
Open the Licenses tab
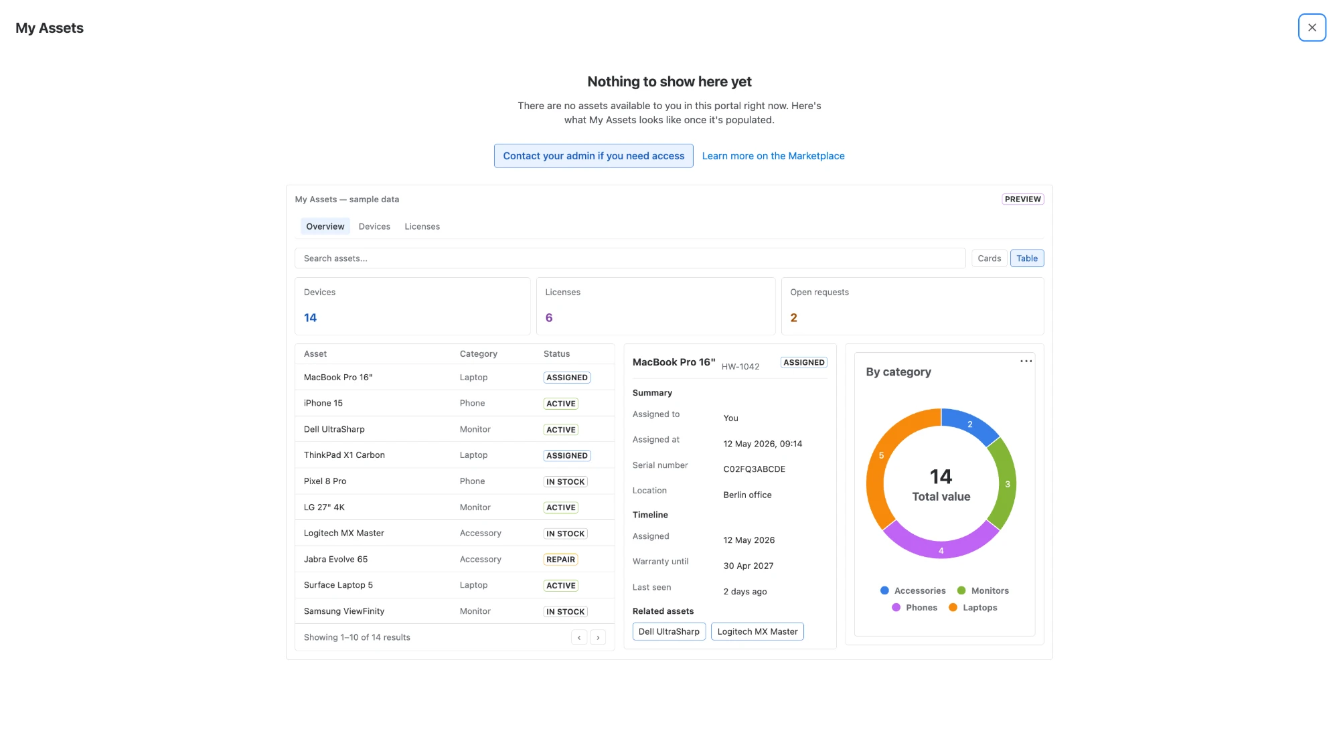[x=422, y=226]
